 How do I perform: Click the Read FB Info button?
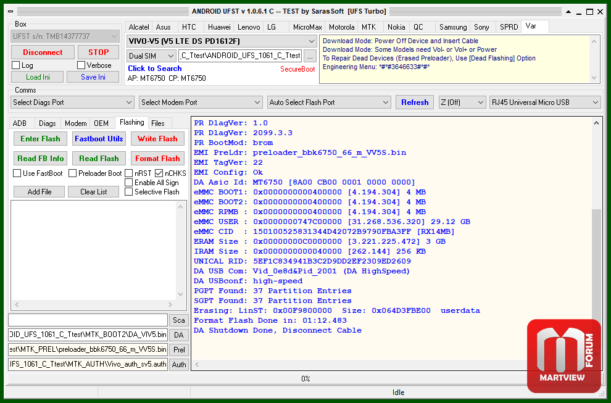coord(40,159)
